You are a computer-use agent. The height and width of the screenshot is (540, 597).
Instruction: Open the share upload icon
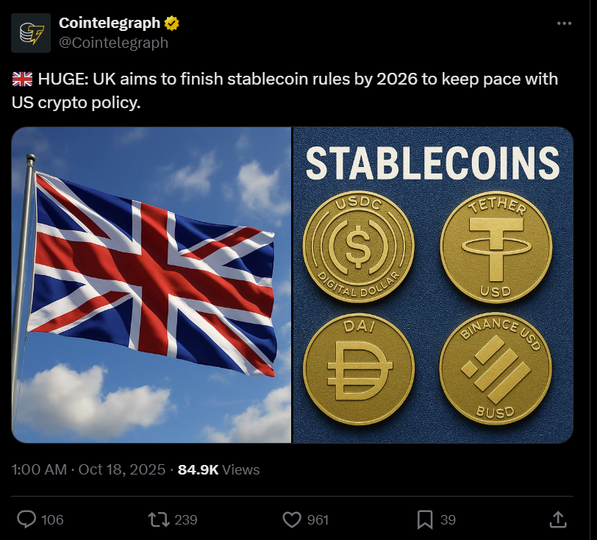[558, 519]
